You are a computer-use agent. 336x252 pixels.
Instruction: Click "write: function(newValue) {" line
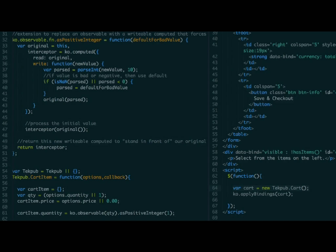(68, 64)
